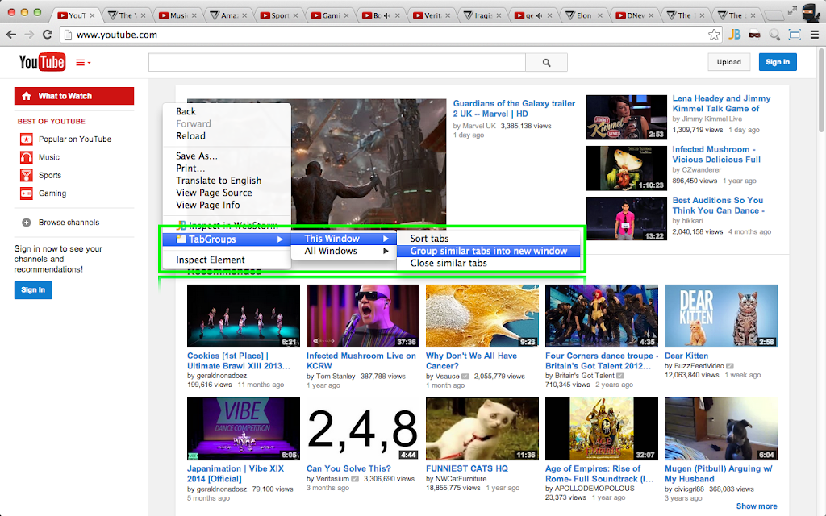Open FUNNIEST CATS HQ video link

tap(467, 468)
